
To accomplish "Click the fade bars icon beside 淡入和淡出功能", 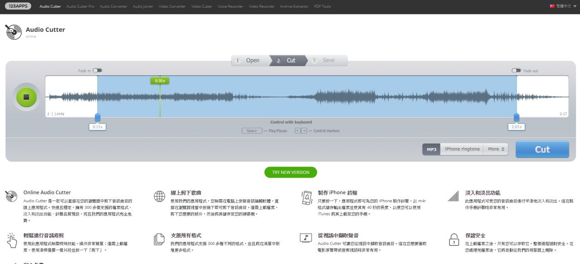I will tap(453, 196).
